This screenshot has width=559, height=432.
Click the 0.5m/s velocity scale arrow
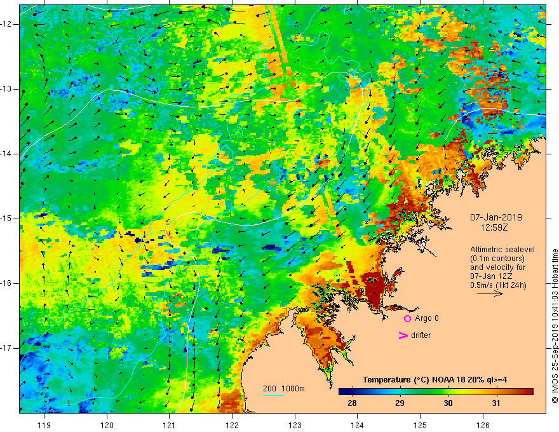pyautogui.click(x=490, y=294)
